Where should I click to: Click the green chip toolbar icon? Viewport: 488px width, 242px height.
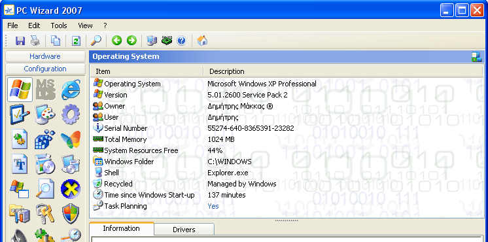click(167, 41)
